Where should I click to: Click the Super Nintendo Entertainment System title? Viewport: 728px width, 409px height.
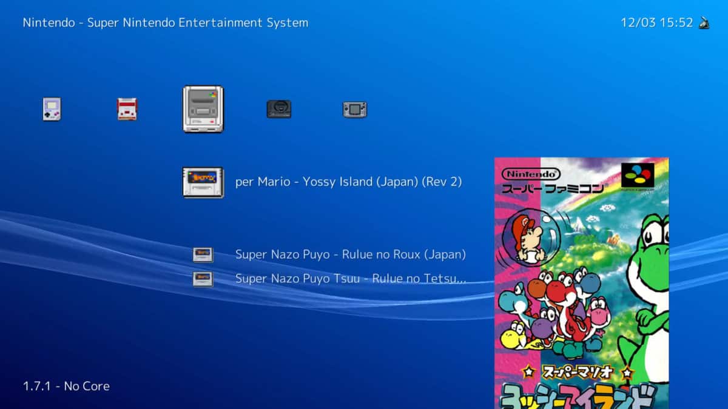(x=166, y=22)
